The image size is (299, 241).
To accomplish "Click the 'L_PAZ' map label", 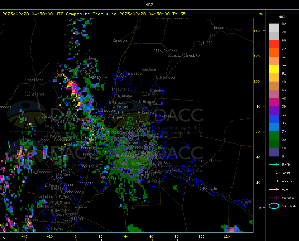I will pos(246,203).
